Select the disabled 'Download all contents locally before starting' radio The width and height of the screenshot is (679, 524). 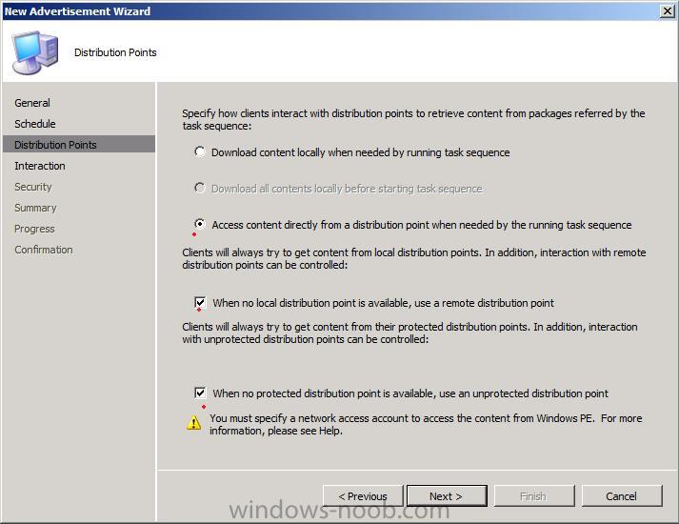[200, 188]
